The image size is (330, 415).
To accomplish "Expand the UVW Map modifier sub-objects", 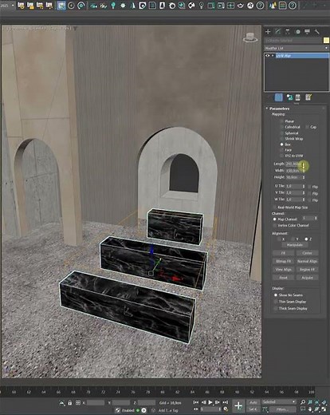I will point(273,56).
